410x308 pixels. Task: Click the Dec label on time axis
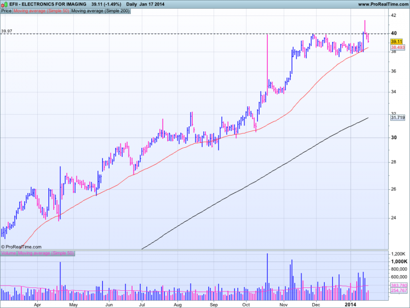coord(316,305)
